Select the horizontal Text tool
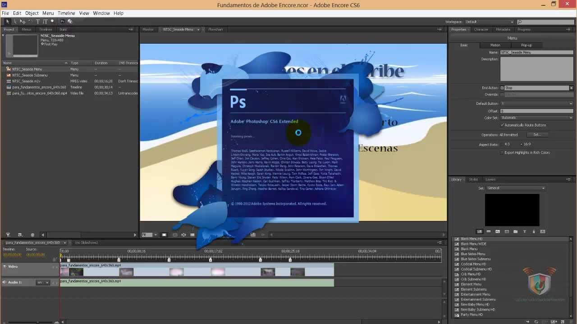Image resolution: width=577 pixels, height=324 pixels. [38, 21]
